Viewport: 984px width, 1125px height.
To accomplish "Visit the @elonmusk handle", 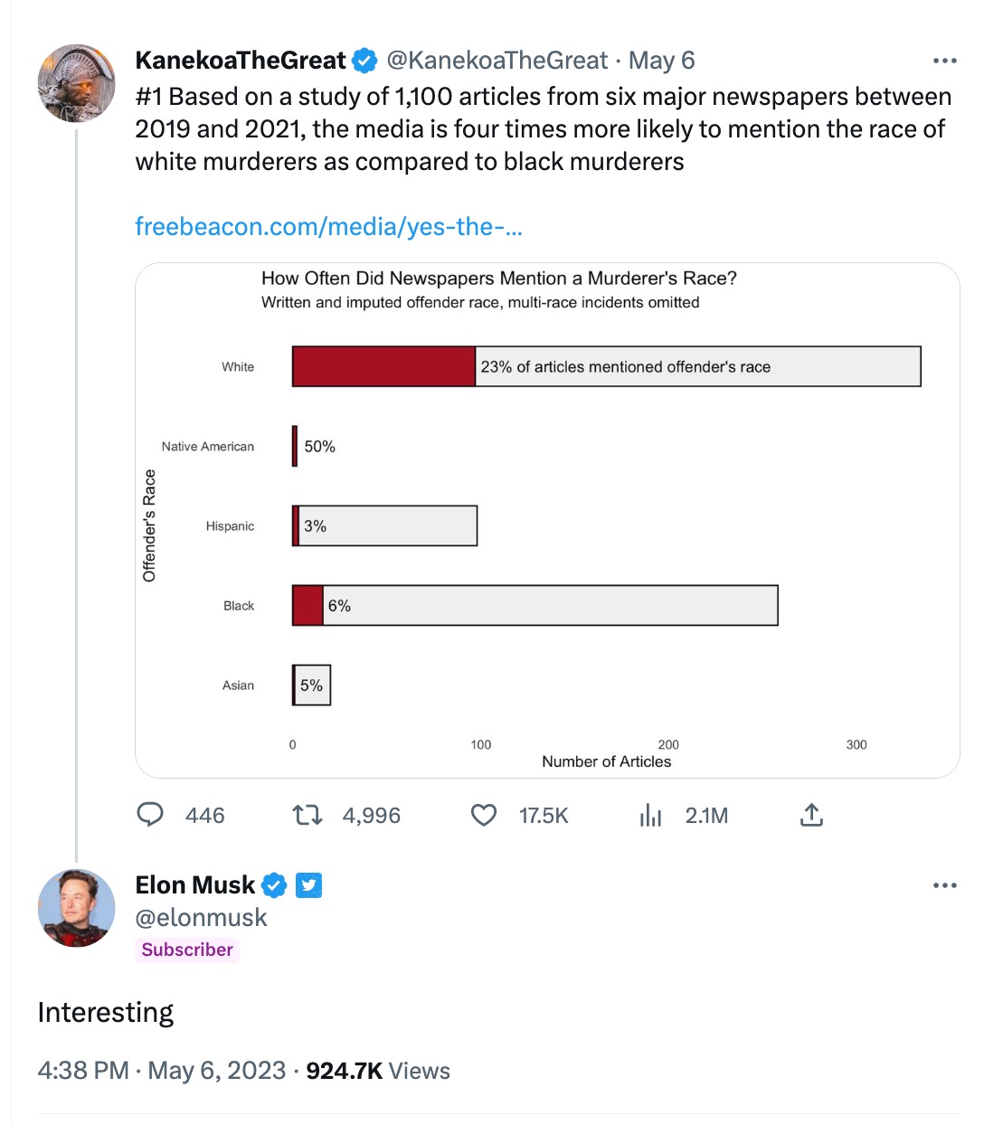I will pos(201,917).
